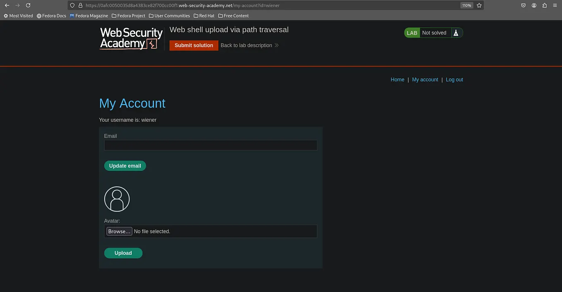Click the tracking protection shield icon

[72, 5]
